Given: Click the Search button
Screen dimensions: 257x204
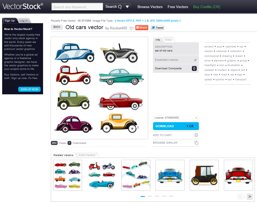Looking at the screenshot, I should [113, 7].
